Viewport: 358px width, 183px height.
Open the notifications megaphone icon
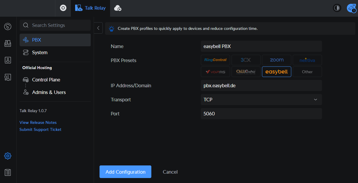pyautogui.click(x=351, y=8)
